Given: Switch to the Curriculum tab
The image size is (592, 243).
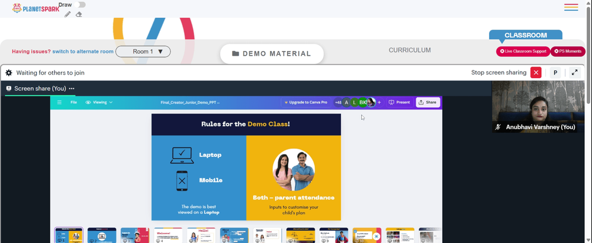Looking at the screenshot, I should pyautogui.click(x=410, y=50).
